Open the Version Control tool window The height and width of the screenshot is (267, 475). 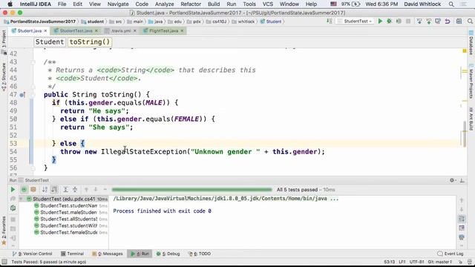32,254
